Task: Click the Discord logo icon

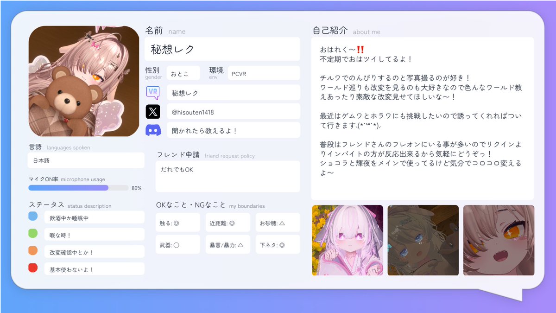Action: 153,130
